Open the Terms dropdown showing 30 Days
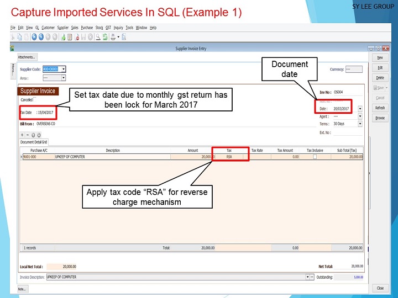 tap(360, 124)
